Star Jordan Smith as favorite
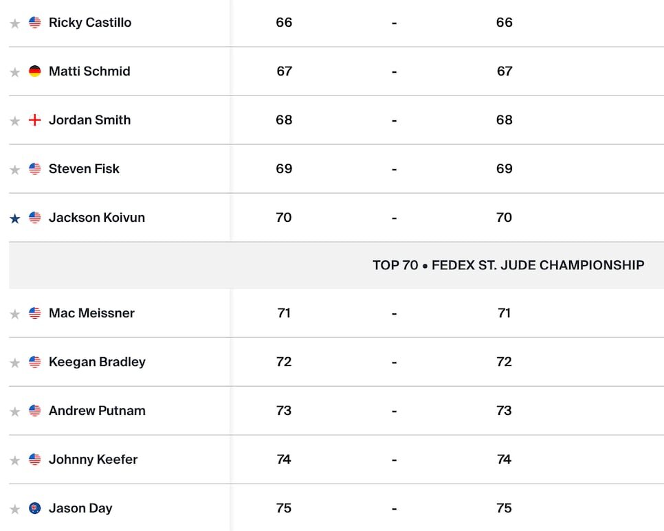Image resolution: width=664 pixels, height=531 pixels. pyautogui.click(x=15, y=121)
